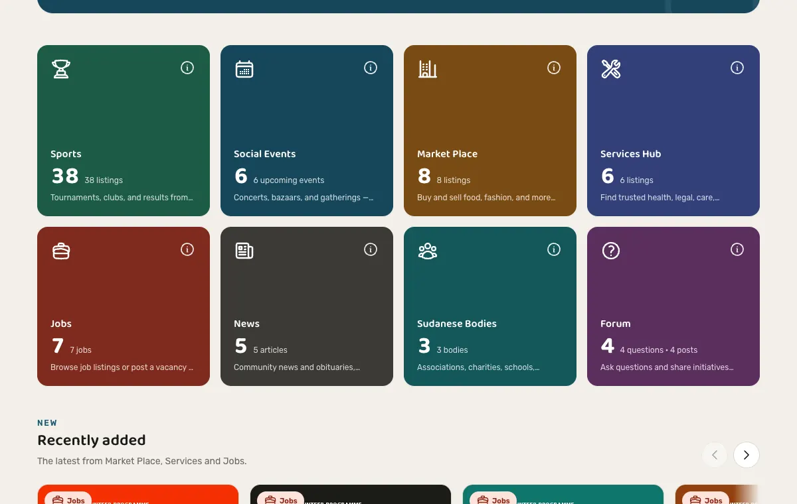This screenshot has width=797, height=504.
Task: Click the '8 listings' text
Action: 454,180
